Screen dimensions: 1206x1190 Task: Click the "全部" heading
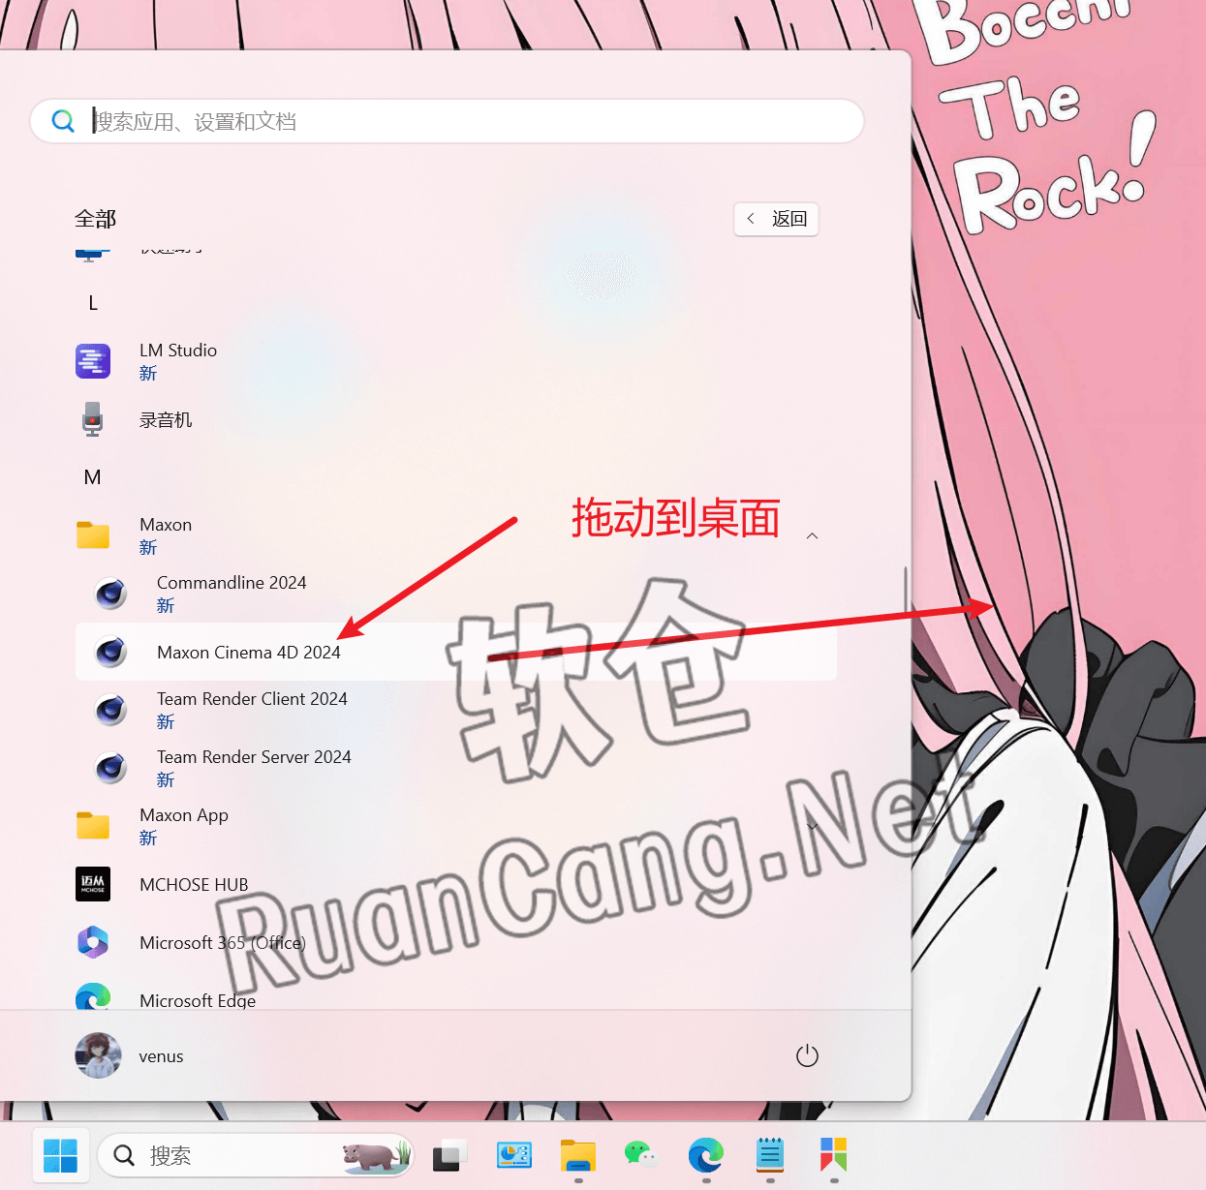pyautogui.click(x=95, y=220)
